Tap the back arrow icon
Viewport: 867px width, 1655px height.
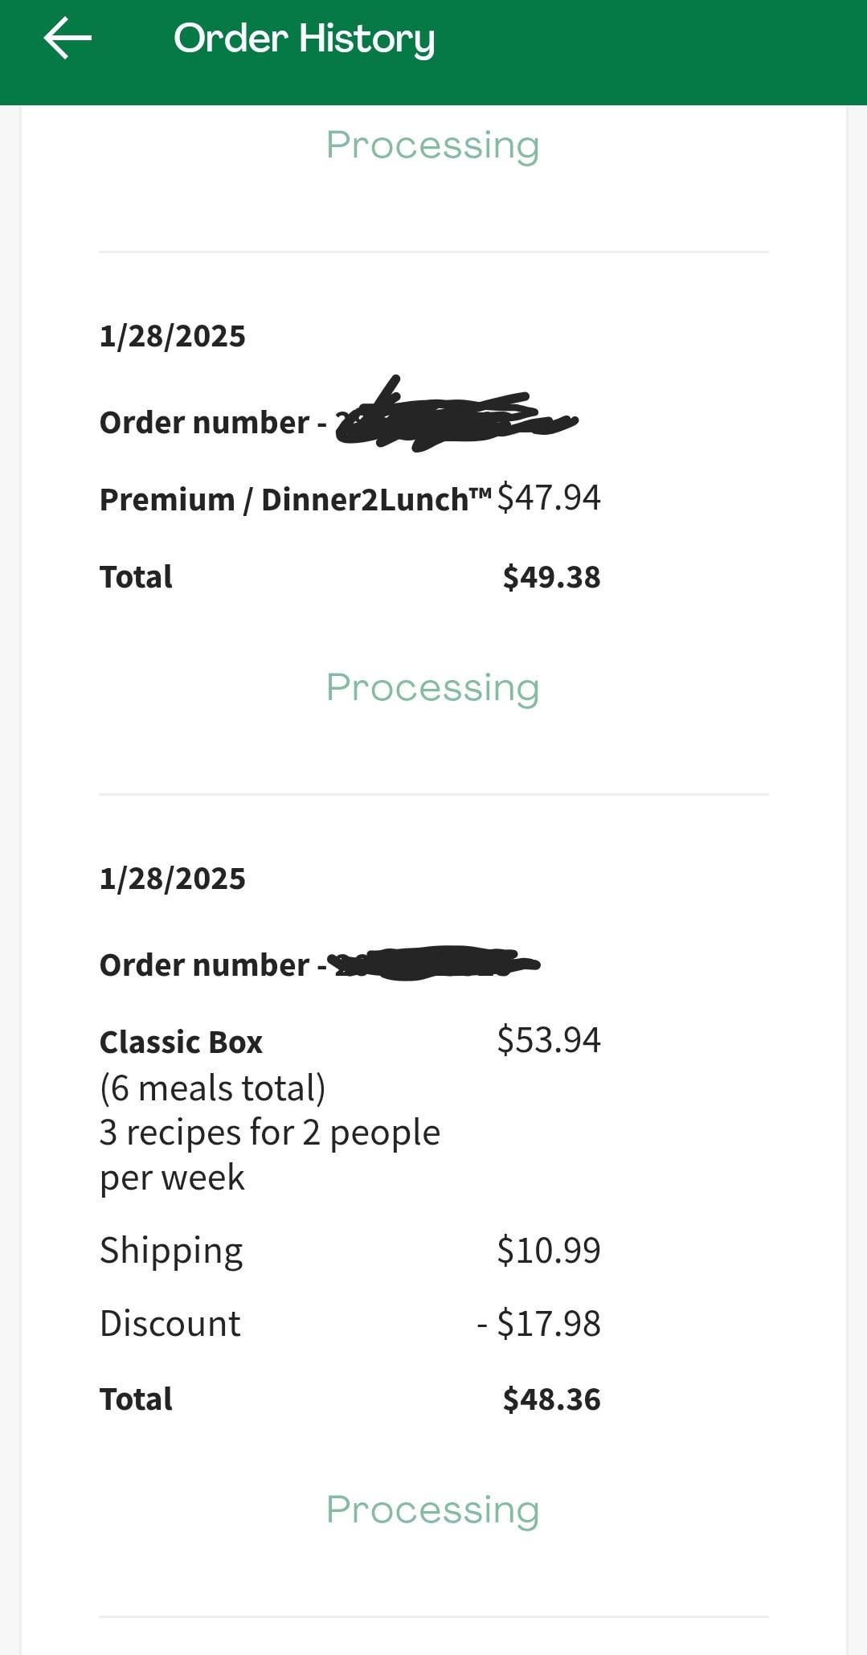tap(67, 39)
